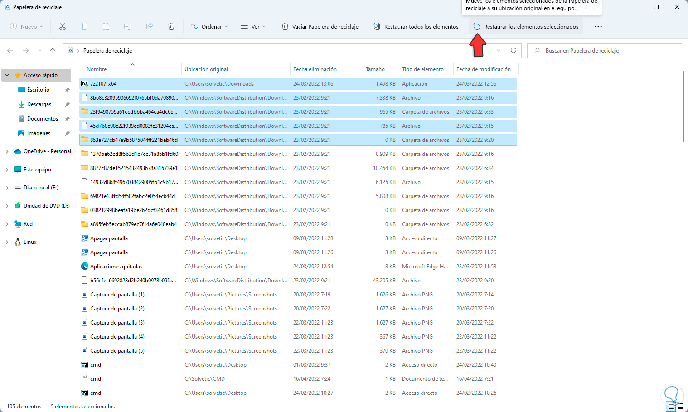Select Captura de pantalla (4) file
The image size is (688, 412).
click(x=298, y=337)
